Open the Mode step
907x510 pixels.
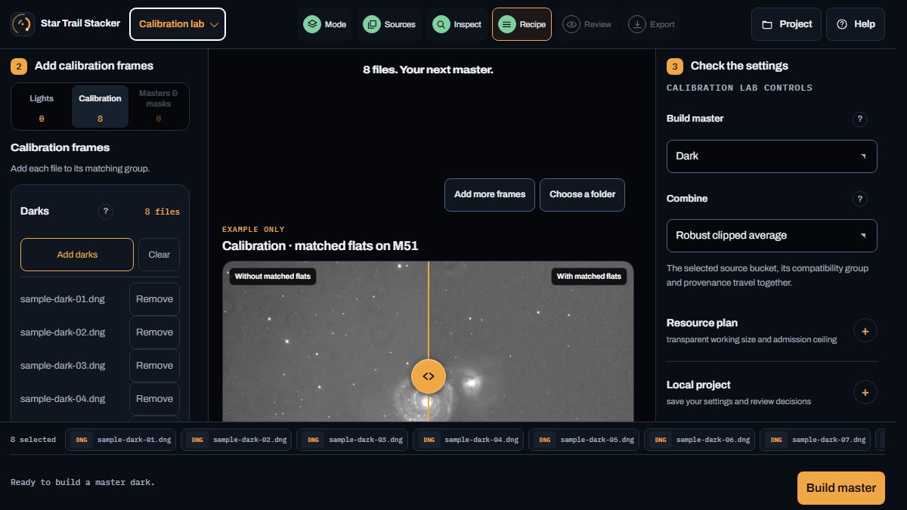point(325,24)
